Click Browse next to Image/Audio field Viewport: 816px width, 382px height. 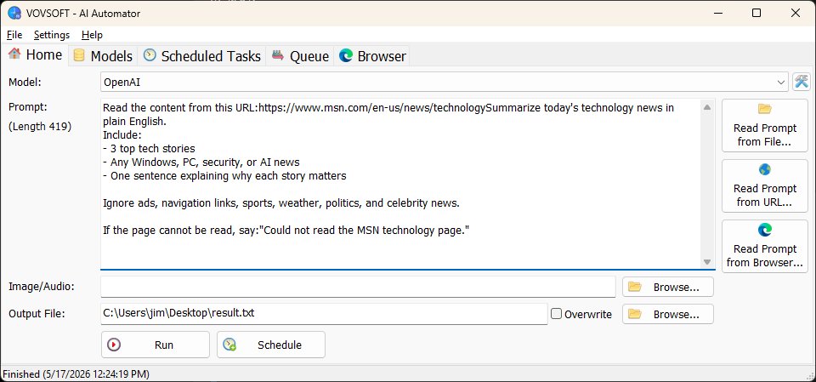[x=668, y=287]
